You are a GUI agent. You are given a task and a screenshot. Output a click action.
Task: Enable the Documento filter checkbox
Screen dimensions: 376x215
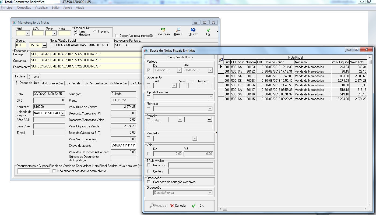pos(149,85)
